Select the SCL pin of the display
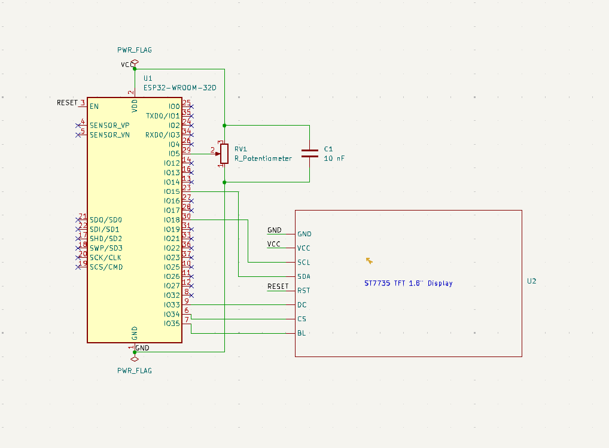The width and height of the screenshot is (609, 448). (x=303, y=262)
